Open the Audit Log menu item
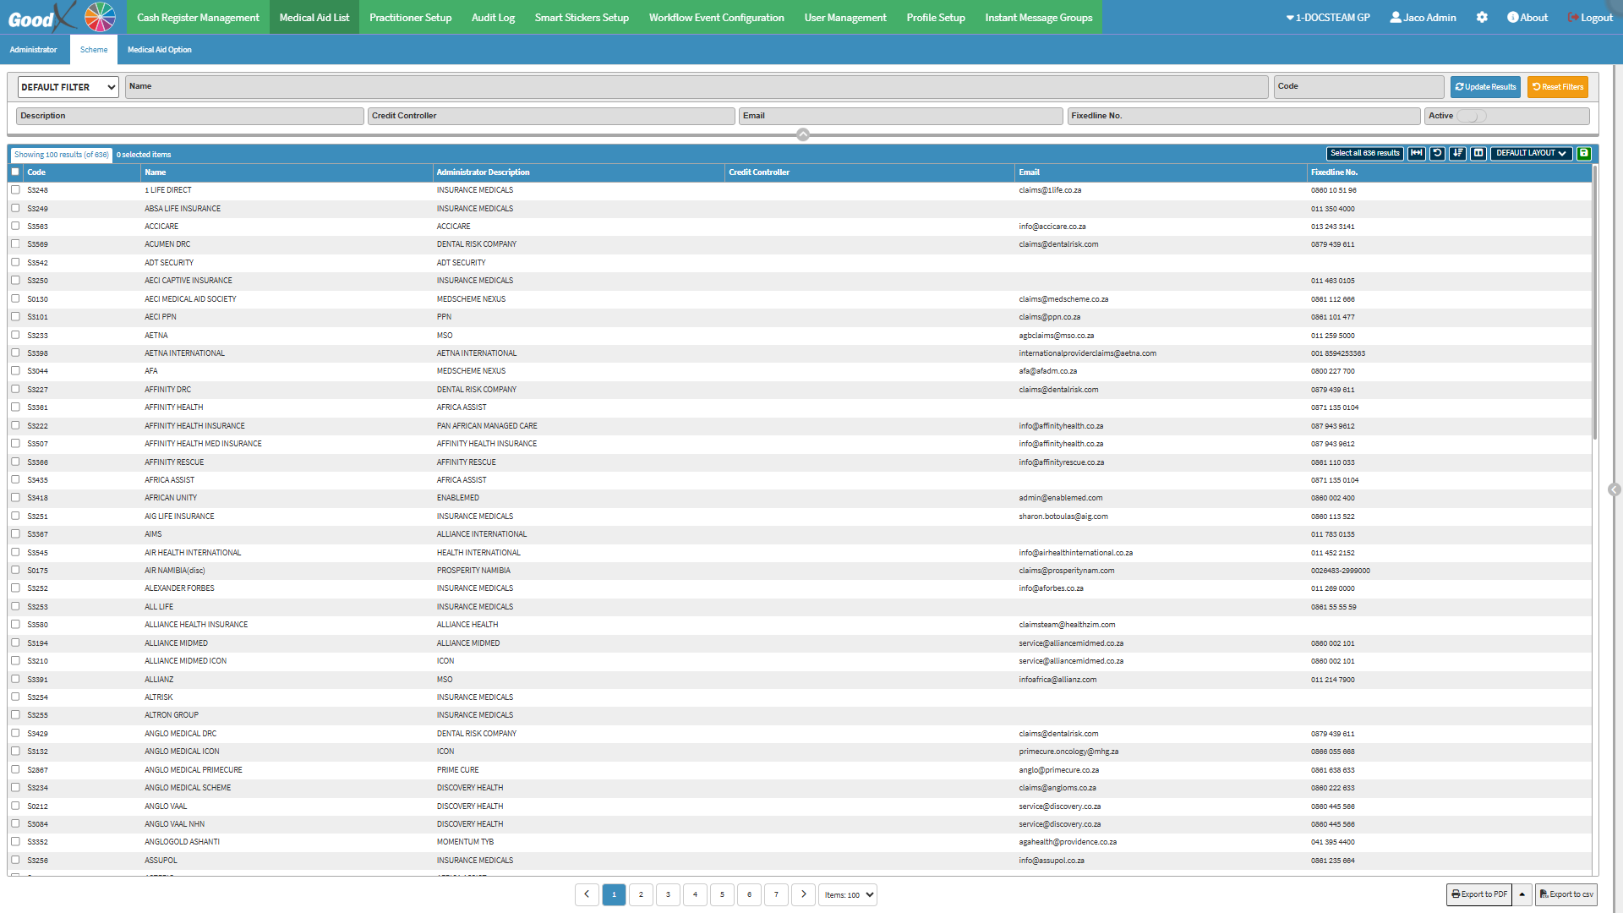 (x=493, y=17)
